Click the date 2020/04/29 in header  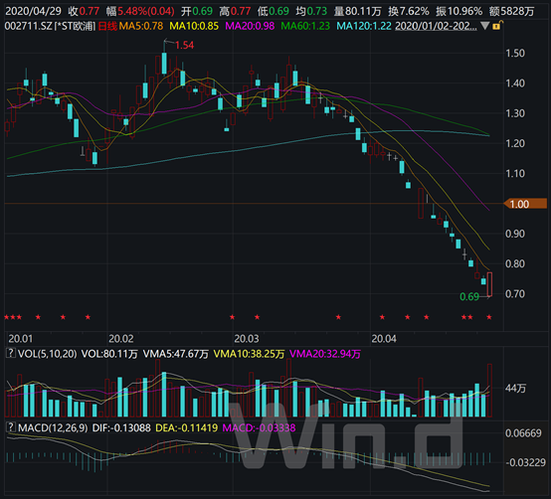[x=33, y=11]
